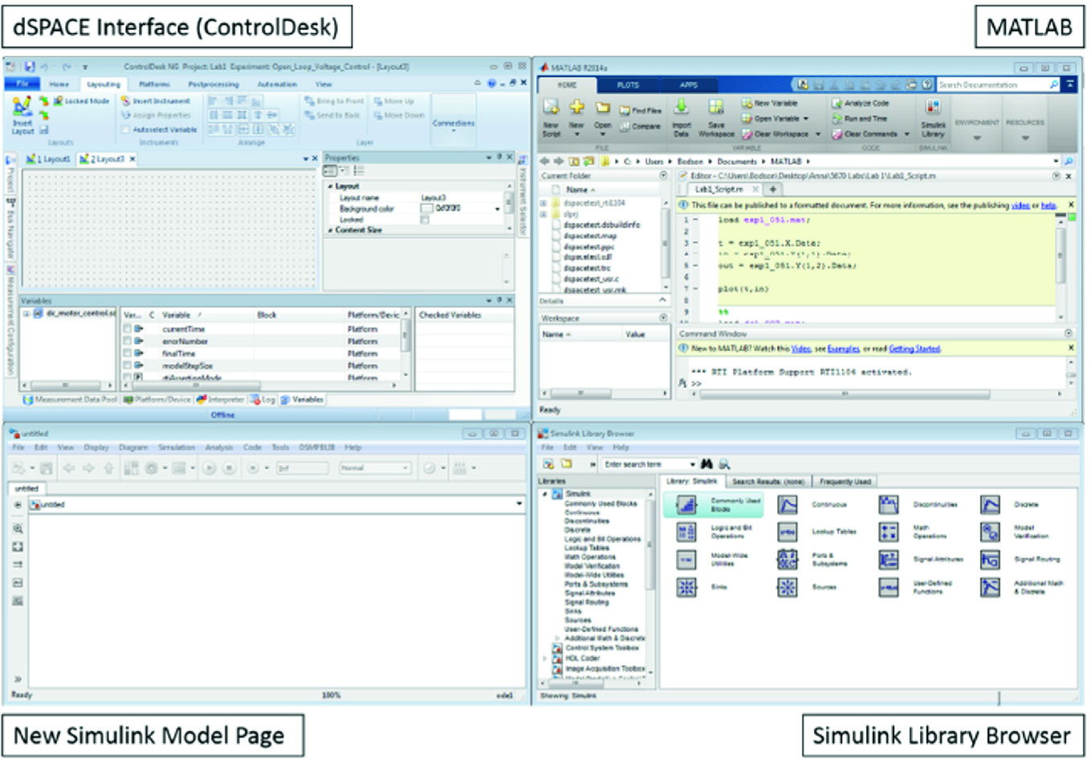Open the Layouting tab in ControlDesk
The height and width of the screenshot is (759, 1091).
[103, 84]
